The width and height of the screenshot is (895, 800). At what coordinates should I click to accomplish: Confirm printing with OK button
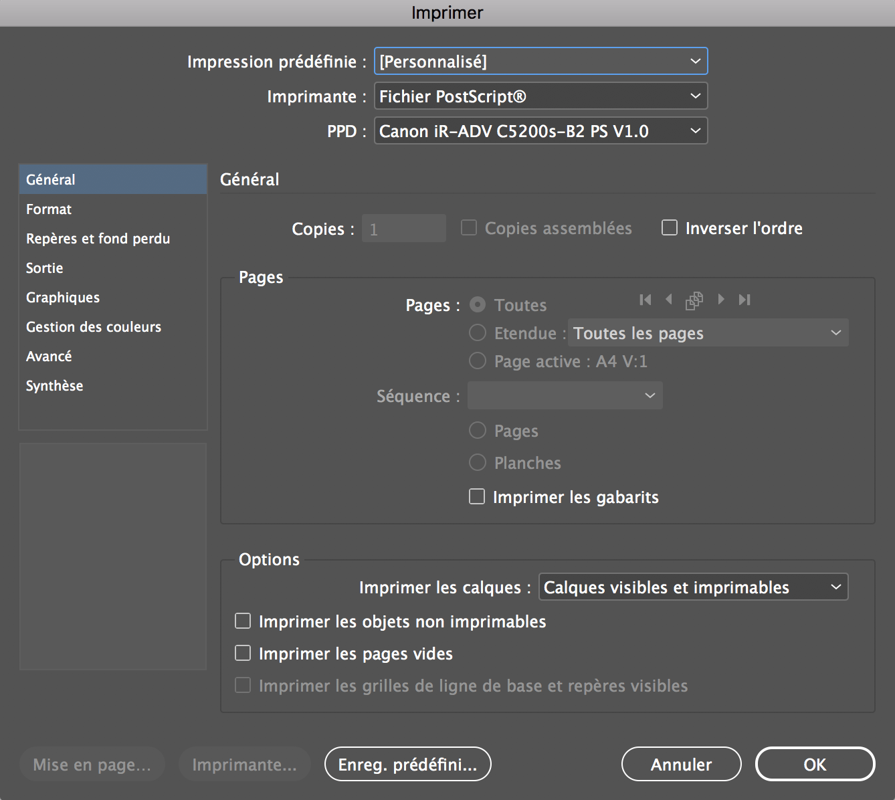(815, 765)
